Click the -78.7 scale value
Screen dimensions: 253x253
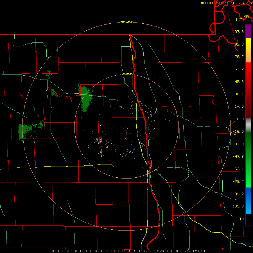coord(238,182)
